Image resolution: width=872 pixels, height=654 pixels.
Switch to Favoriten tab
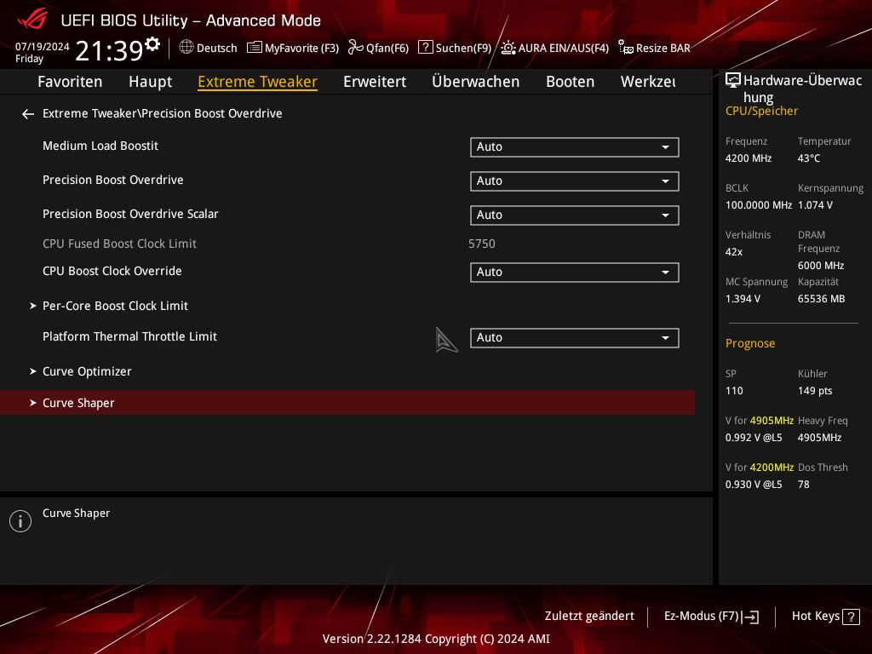click(70, 82)
